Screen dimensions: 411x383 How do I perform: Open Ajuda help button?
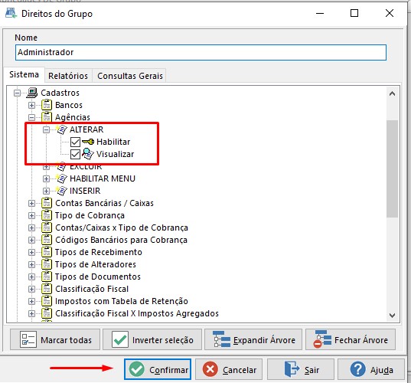point(371,369)
